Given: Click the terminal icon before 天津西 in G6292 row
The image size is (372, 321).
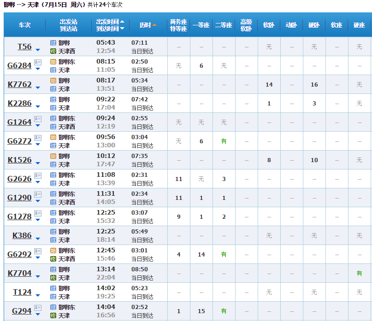Looking at the screenshot, I should pos(53,259).
